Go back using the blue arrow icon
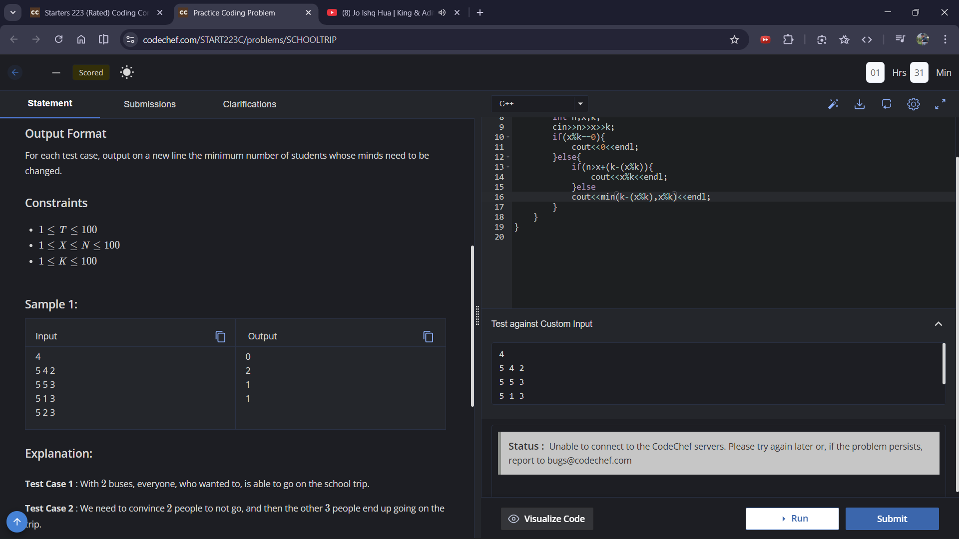The height and width of the screenshot is (539, 959). click(15, 72)
